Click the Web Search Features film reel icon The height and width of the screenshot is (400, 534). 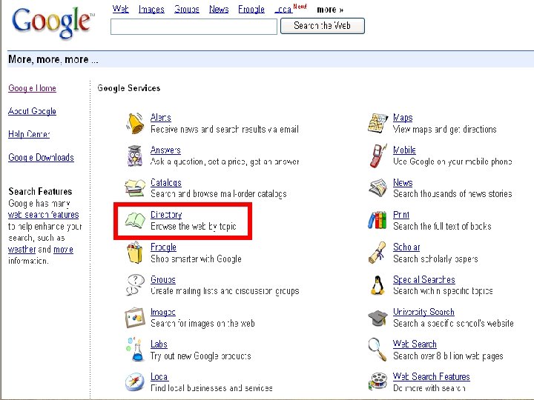point(378,382)
